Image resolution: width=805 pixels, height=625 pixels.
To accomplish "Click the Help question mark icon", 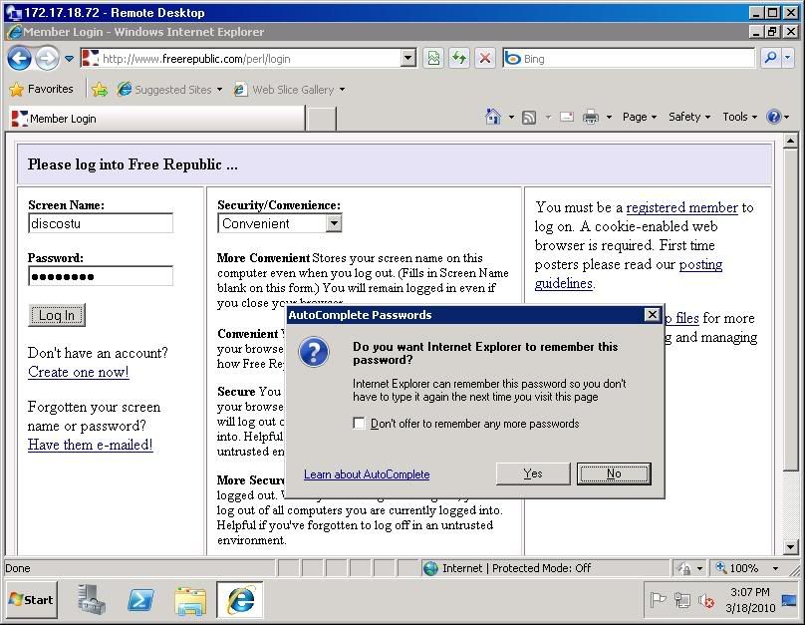I will [x=774, y=117].
